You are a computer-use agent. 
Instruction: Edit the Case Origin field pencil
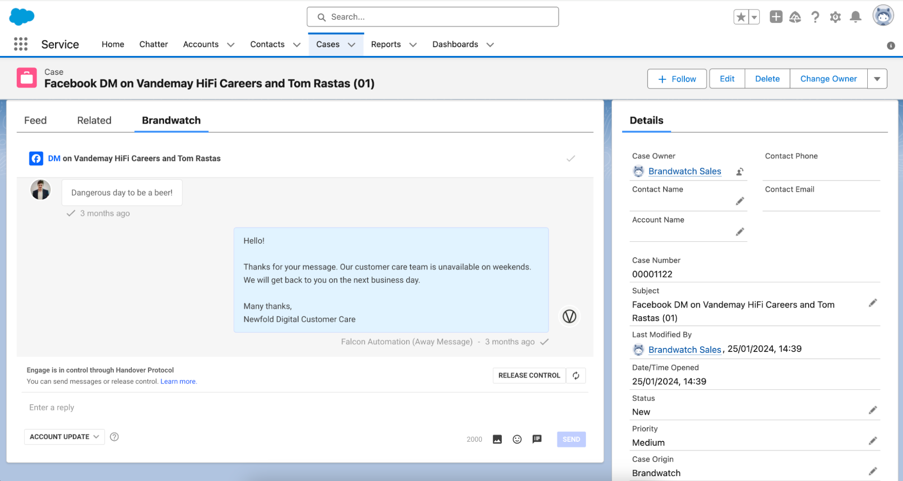[x=873, y=472]
